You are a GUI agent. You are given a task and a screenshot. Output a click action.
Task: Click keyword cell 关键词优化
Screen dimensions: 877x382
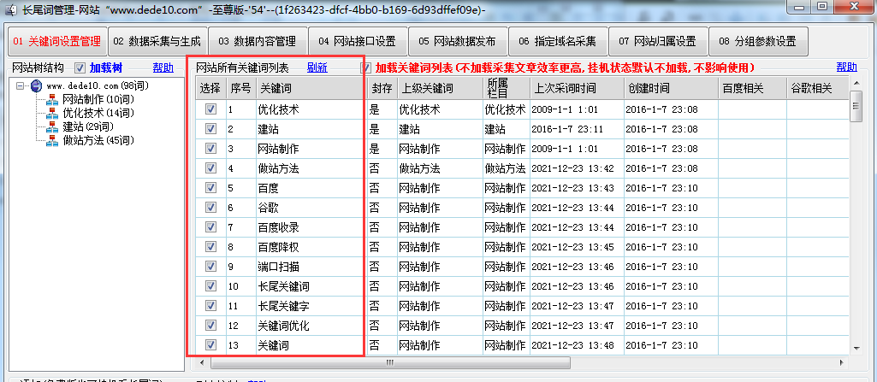pos(311,325)
